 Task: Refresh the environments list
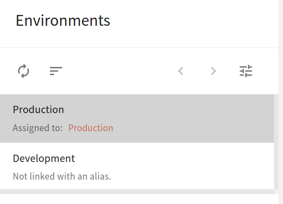[x=24, y=71]
